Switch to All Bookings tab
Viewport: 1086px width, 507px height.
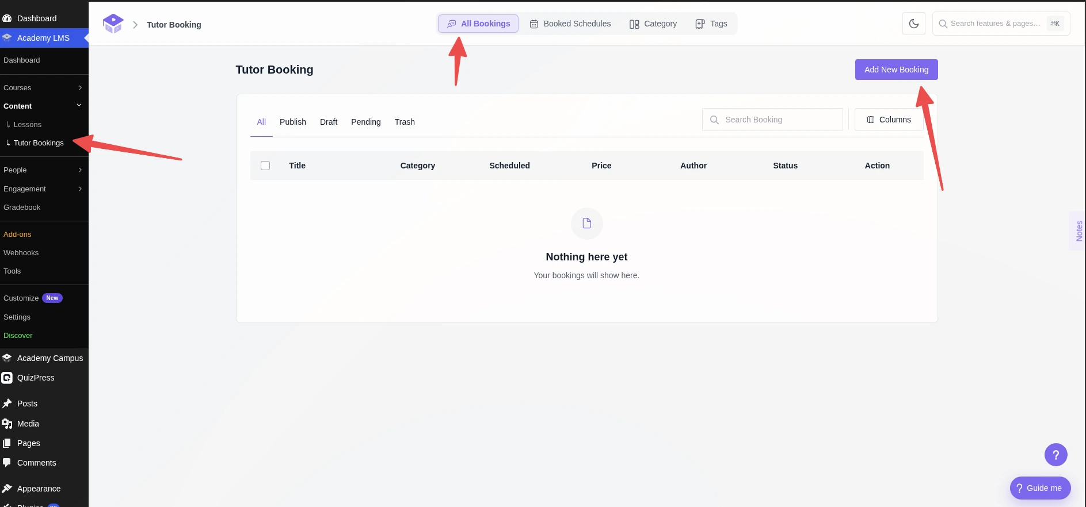[478, 24]
